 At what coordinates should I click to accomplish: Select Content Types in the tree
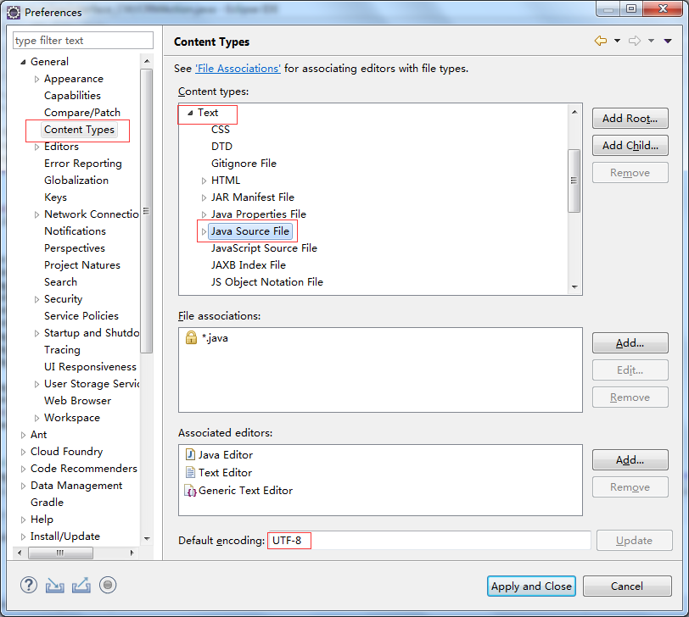click(x=79, y=130)
